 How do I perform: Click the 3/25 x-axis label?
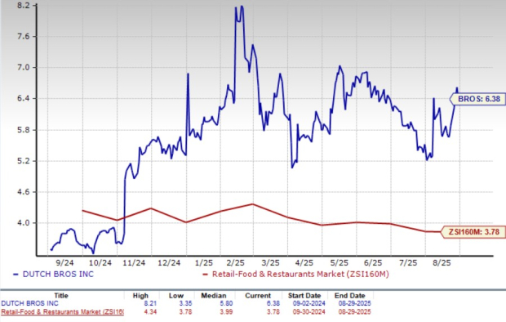(270, 262)
